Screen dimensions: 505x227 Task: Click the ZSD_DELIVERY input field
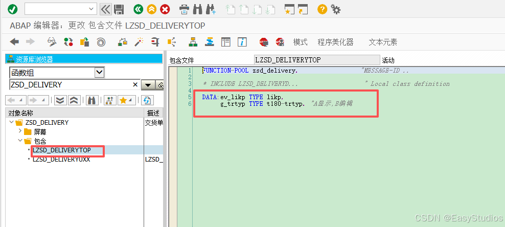point(71,85)
